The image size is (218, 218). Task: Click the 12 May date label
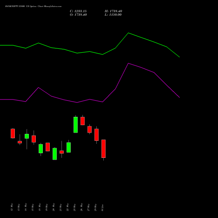click(x=12, y=207)
